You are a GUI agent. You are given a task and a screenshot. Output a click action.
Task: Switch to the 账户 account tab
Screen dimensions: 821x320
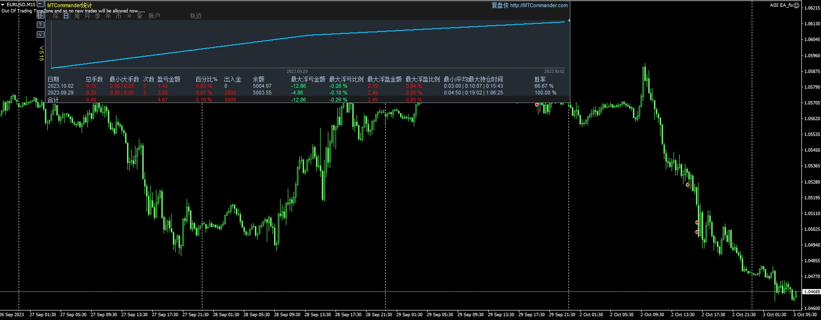click(x=154, y=16)
